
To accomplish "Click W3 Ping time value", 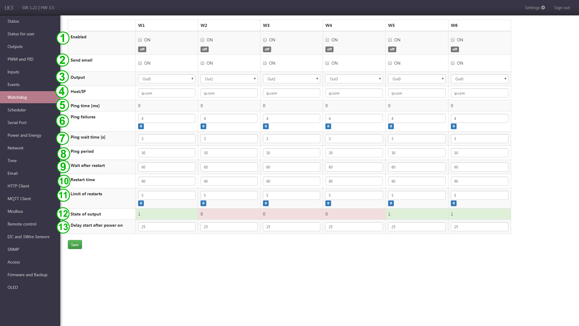I will tap(264, 106).
